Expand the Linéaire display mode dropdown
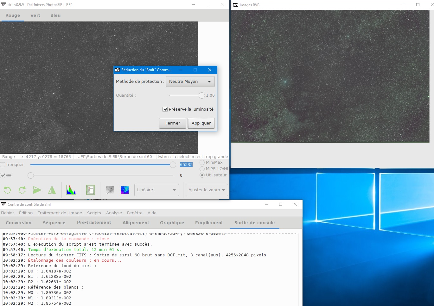Viewport: 434px width, 306px height. pyautogui.click(x=156, y=190)
